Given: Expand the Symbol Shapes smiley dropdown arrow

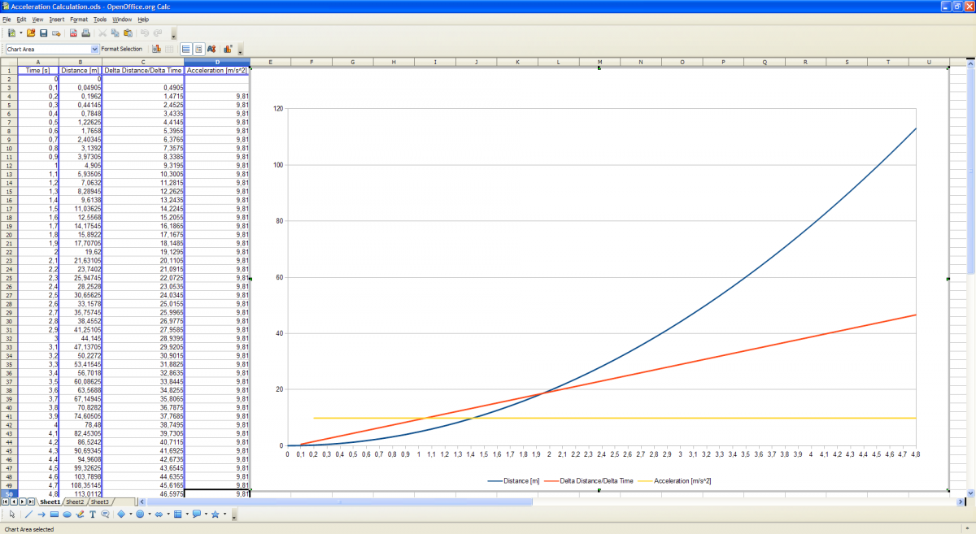Looking at the screenshot, I should coord(150,514).
